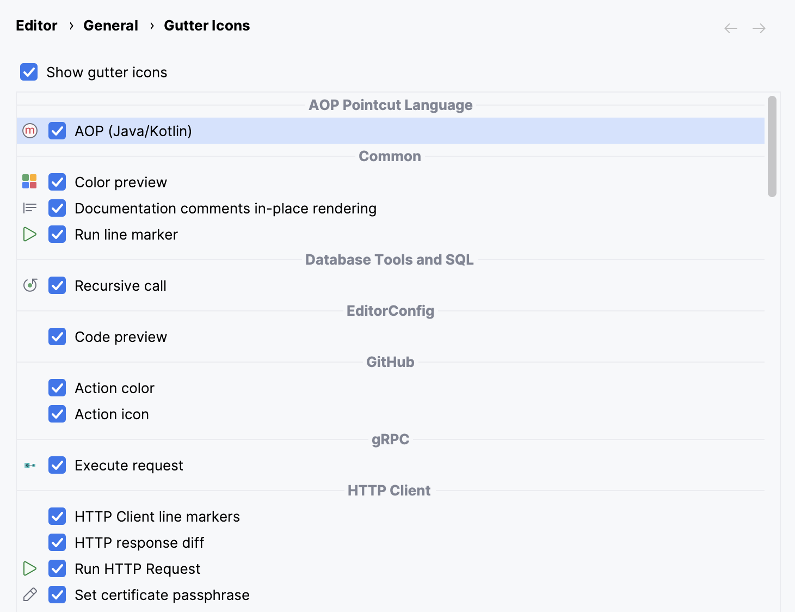This screenshot has height=612, width=795.
Task: Click the back navigation arrow
Action: (x=730, y=28)
